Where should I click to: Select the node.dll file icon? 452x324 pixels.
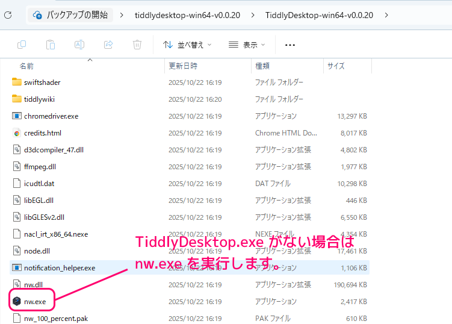point(17,251)
